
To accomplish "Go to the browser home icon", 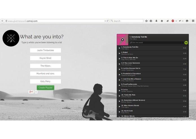I will (x=162, y=21).
